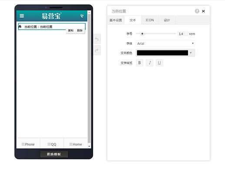225x171 pixels.
Task: Click the phone preview vertical scrollbar track
Action: click(x=89, y=78)
